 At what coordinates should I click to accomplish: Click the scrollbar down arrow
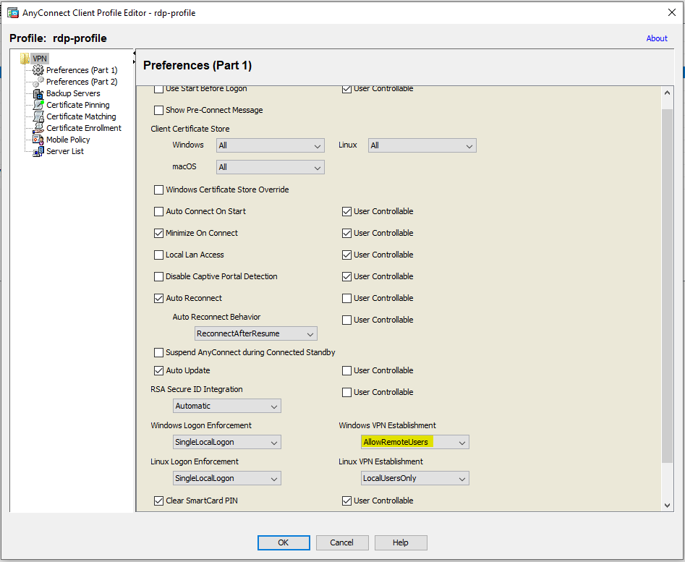point(667,506)
